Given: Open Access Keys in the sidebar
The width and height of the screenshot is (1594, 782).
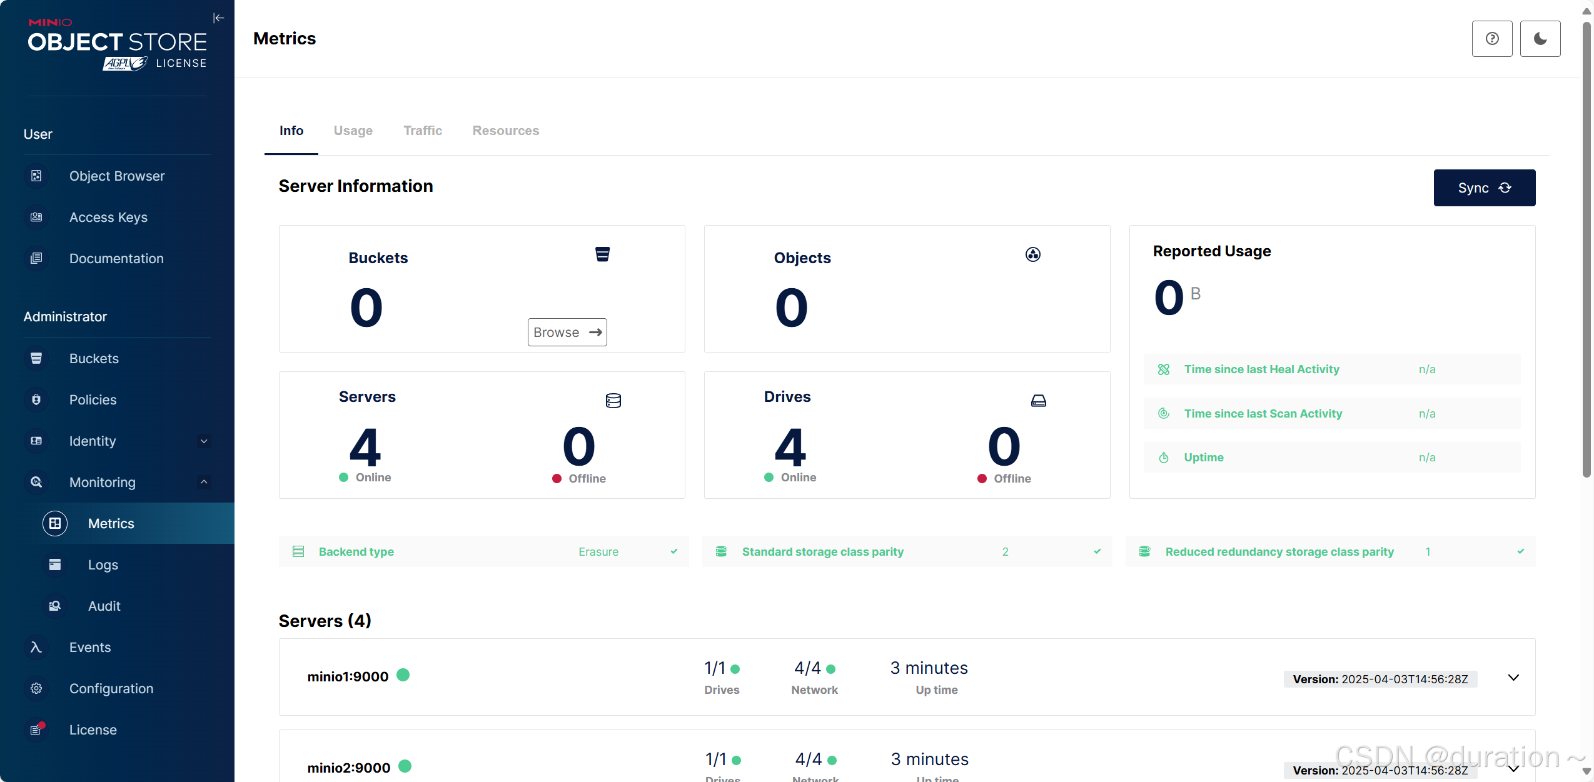Looking at the screenshot, I should coord(108,218).
